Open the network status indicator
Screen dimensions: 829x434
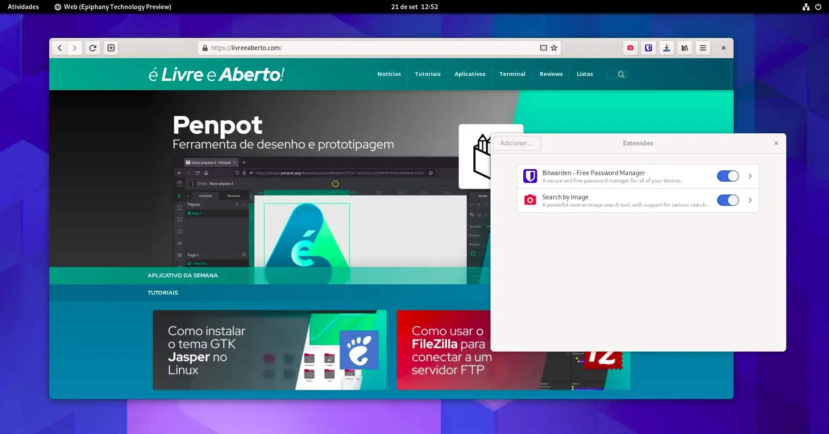pyautogui.click(x=806, y=7)
